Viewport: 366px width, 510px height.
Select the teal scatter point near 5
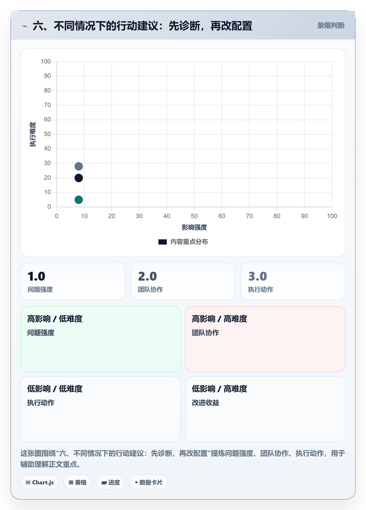tap(79, 200)
